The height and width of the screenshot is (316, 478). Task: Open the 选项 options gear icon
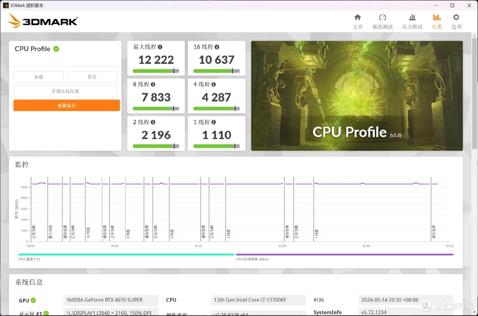(x=456, y=18)
